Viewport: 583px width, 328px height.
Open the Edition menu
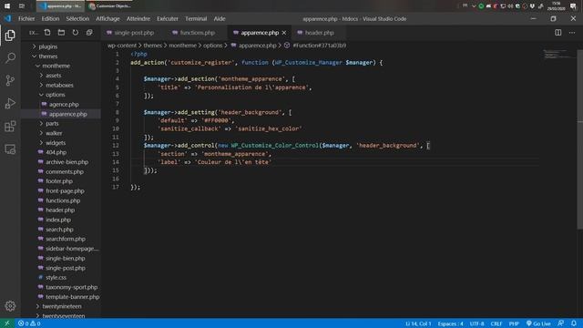coord(50,18)
